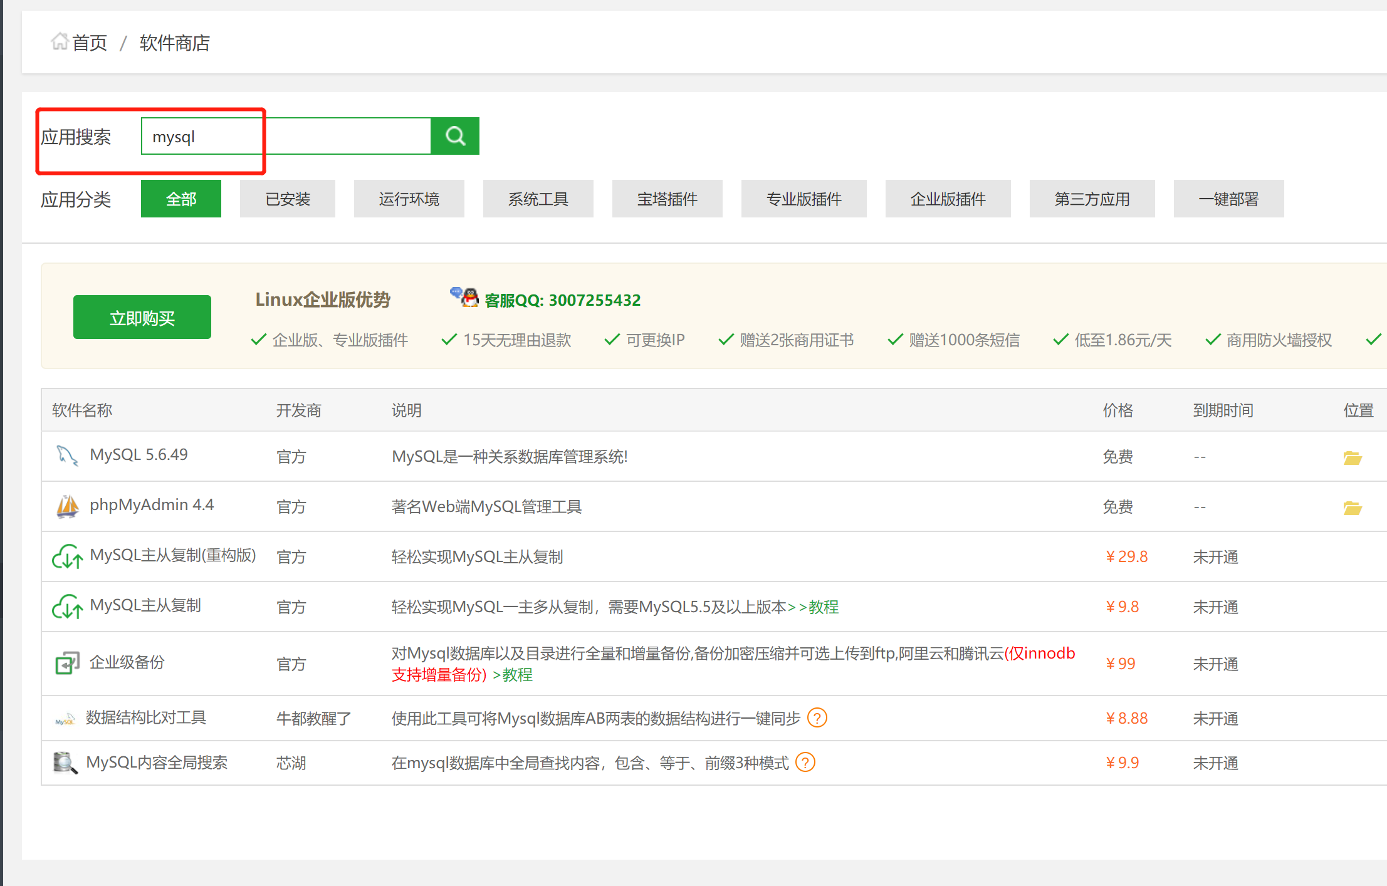Image resolution: width=1387 pixels, height=886 pixels.
Task: Switch to the 专业版插件 category
Action: point(804,199)
